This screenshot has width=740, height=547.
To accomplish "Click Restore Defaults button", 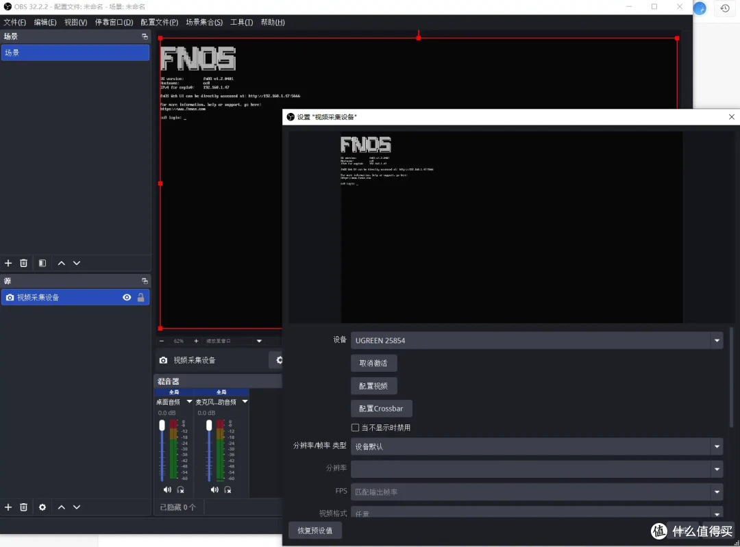I will point(314,531).
